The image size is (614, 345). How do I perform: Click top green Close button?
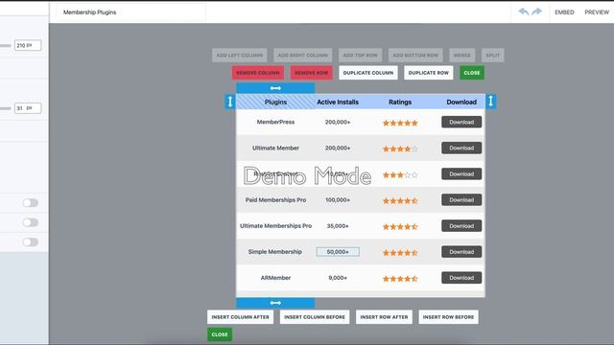coord(472,73)
